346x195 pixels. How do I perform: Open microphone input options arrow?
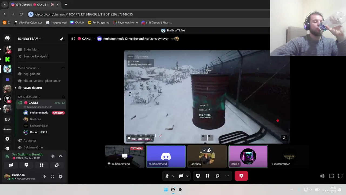coord(173,176)
